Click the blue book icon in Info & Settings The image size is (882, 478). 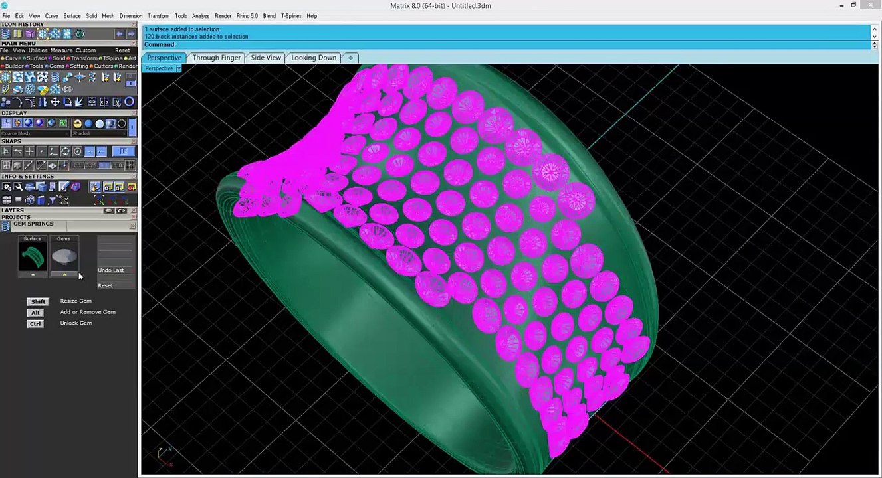point(41,200)
